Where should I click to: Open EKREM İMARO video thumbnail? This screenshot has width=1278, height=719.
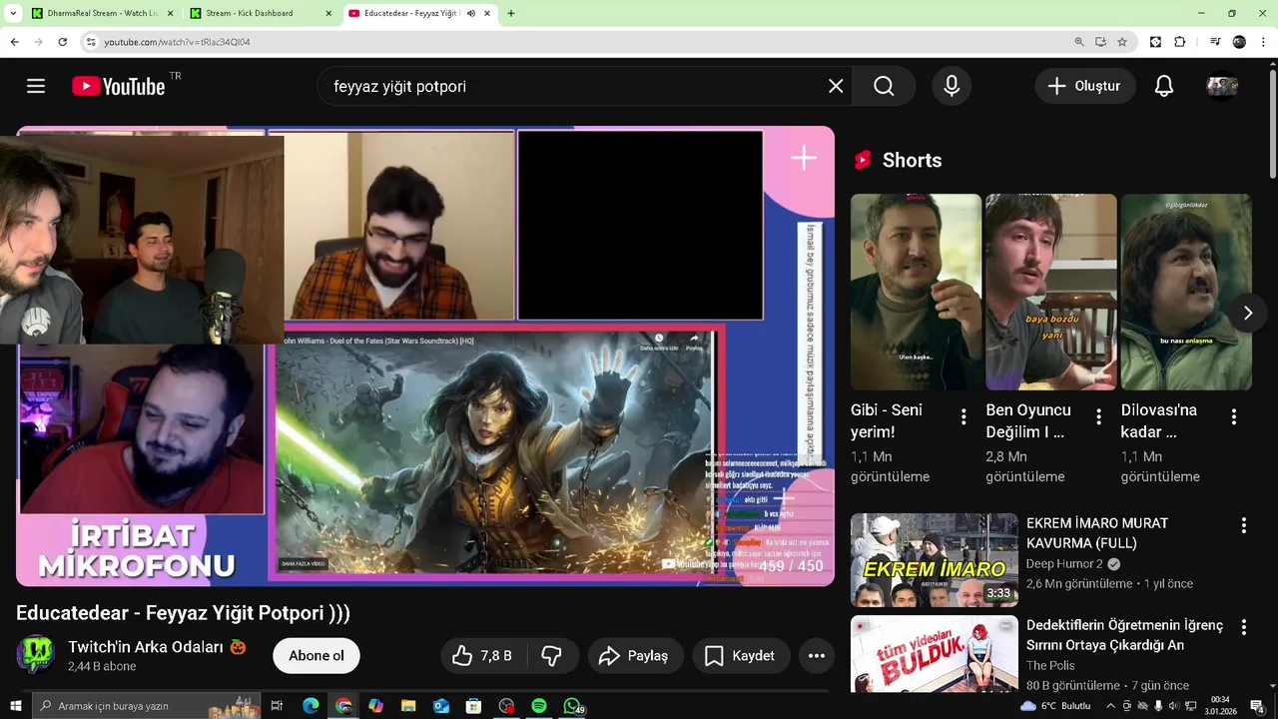pos(935,560)
